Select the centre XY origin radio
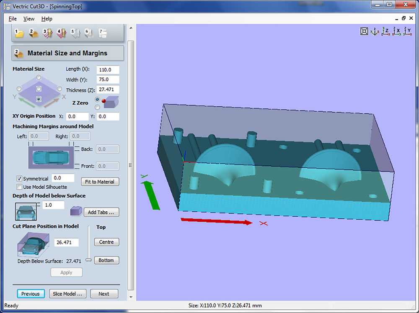This screenshot has height=313, width=419. coord(39,89)
